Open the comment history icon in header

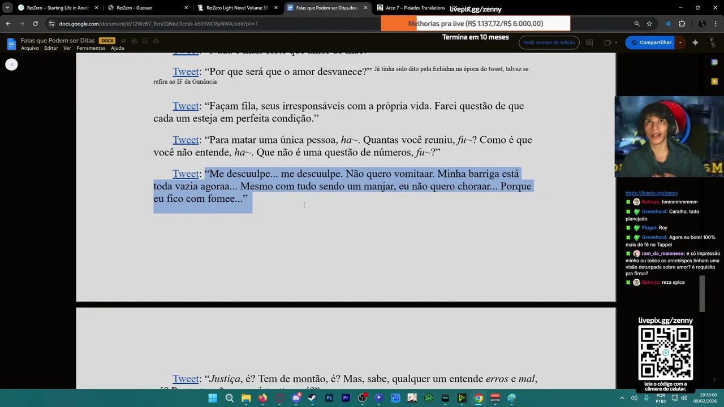coord(589,42)
